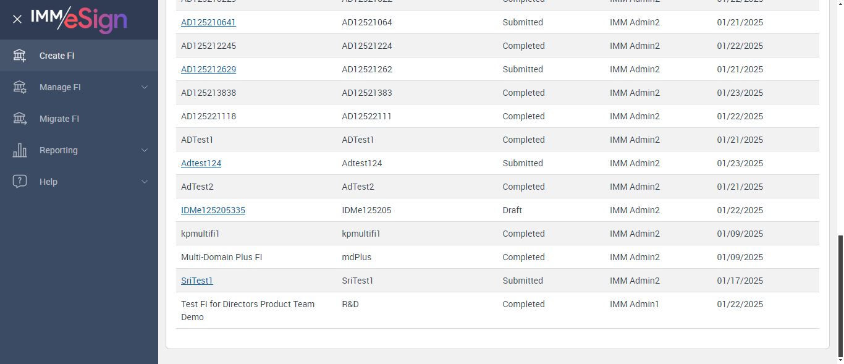
Task: Click the Manage FI gear-bank icon
Action: [20, 87]
